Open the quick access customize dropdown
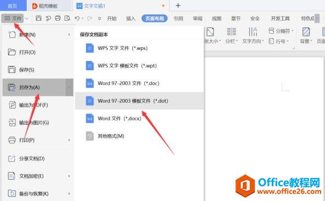325x201 pixels. tap(99, 19)
